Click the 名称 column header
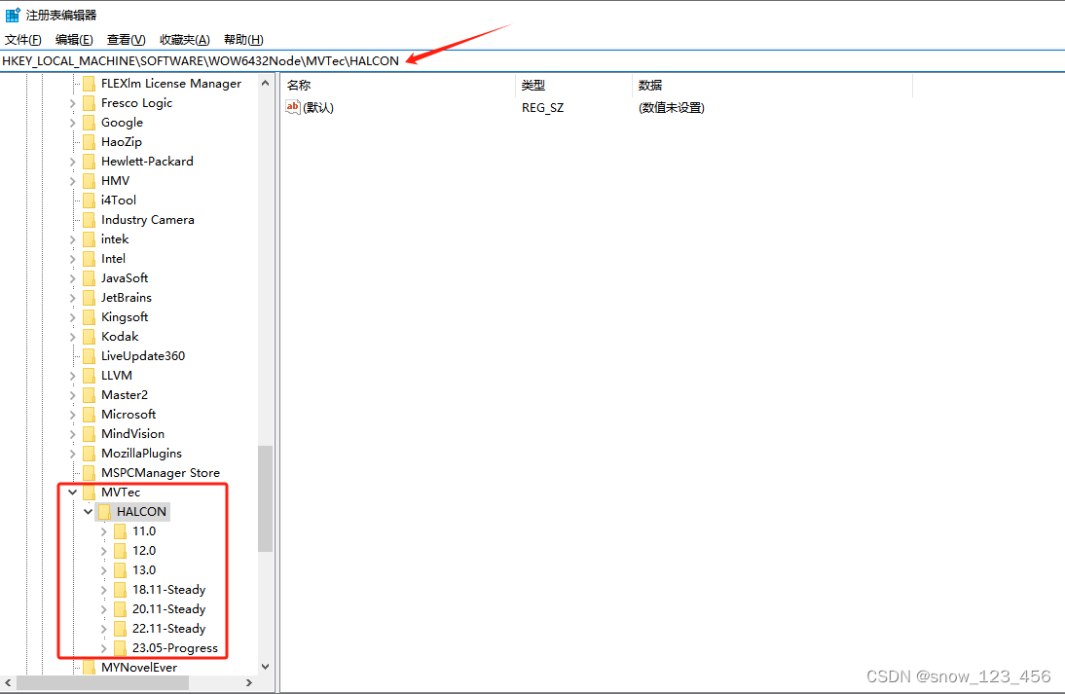The image size is (1065, 694). (x=297, y=84)
